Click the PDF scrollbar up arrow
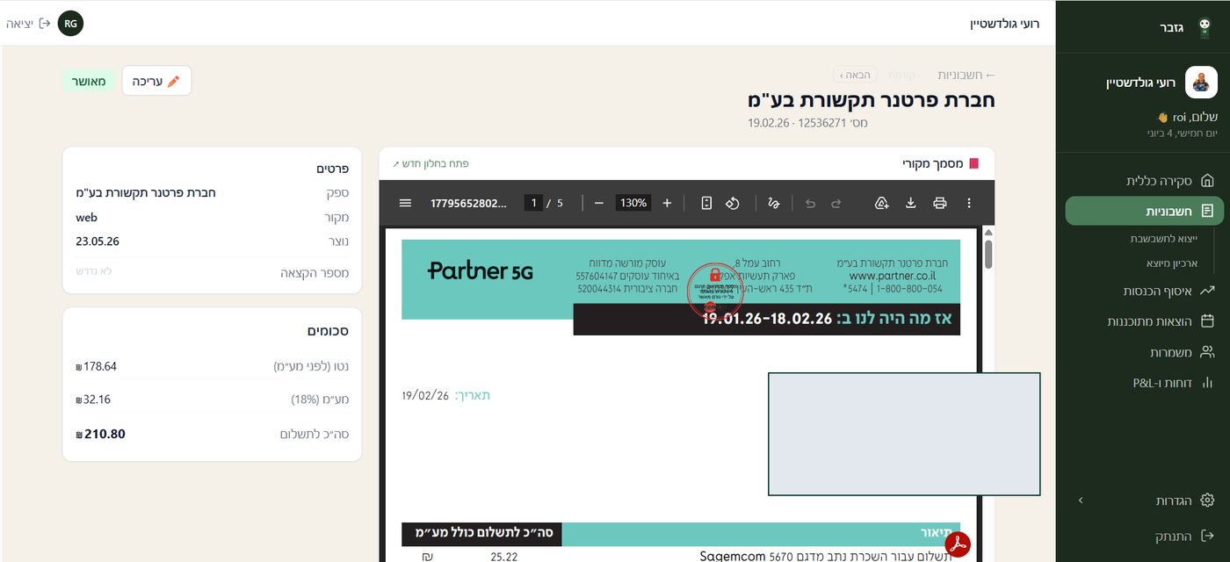Image resolution: width=1230 pixels, height=562 pixels. [988, 233]
